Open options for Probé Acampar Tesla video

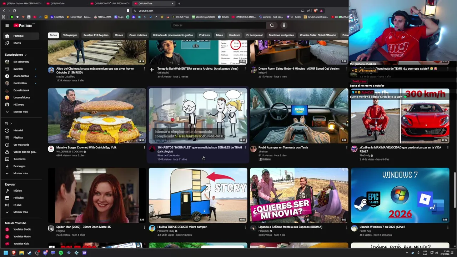pos(347,147)
